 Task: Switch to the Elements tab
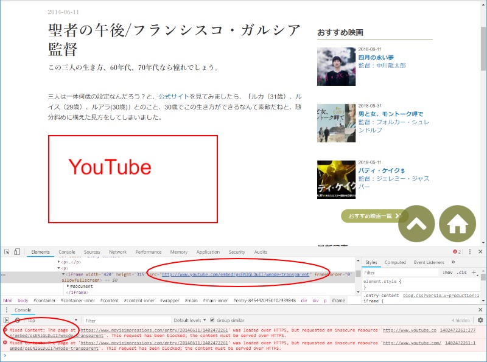tap(40, 252)
